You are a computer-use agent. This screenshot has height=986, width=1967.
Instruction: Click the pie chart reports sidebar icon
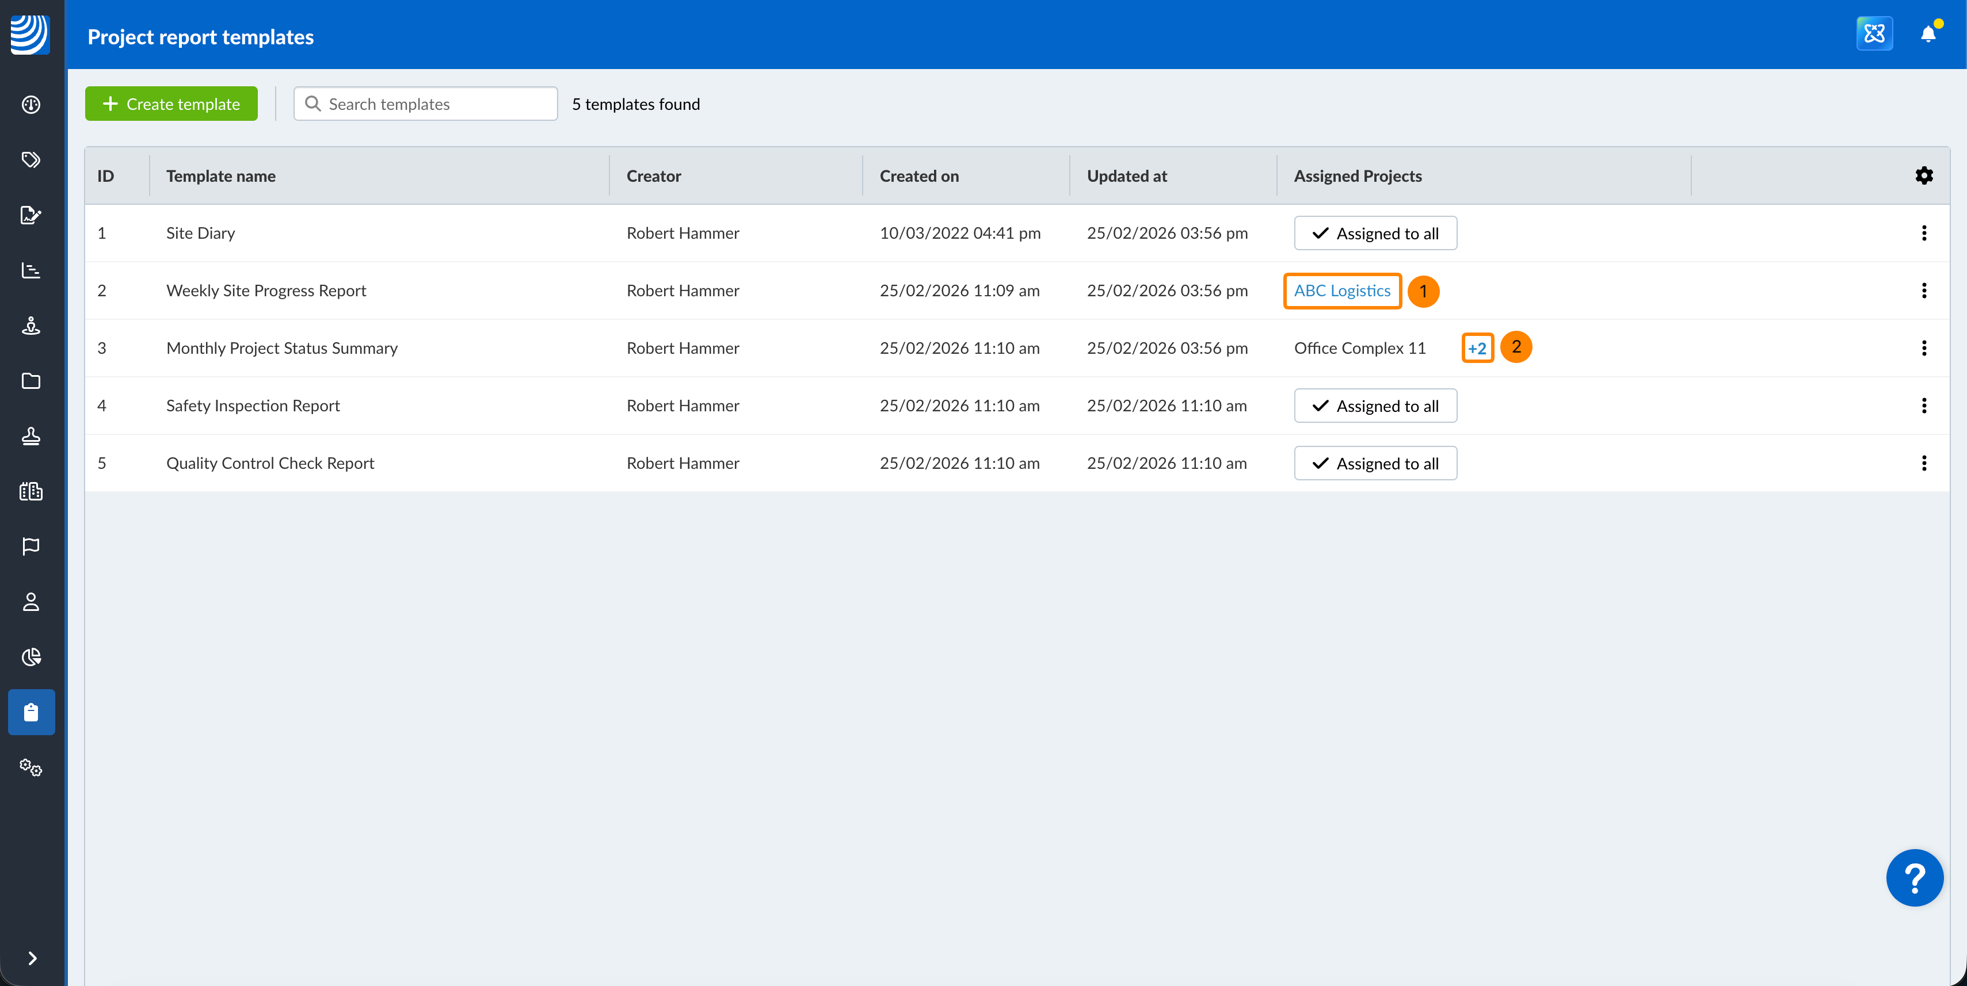(x=31, y=657)
